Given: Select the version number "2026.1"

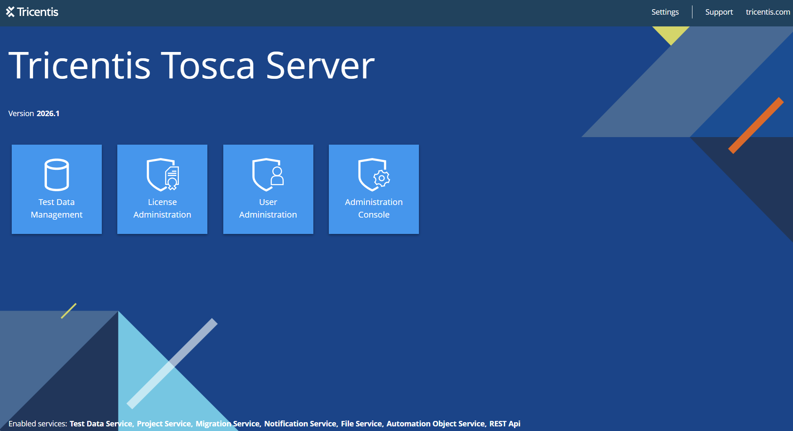Looking at the screenshot, I should (48, 114).
